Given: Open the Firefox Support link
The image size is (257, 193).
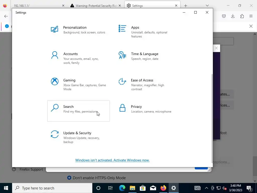Looking at the screenshot, I should pos(28,169).
